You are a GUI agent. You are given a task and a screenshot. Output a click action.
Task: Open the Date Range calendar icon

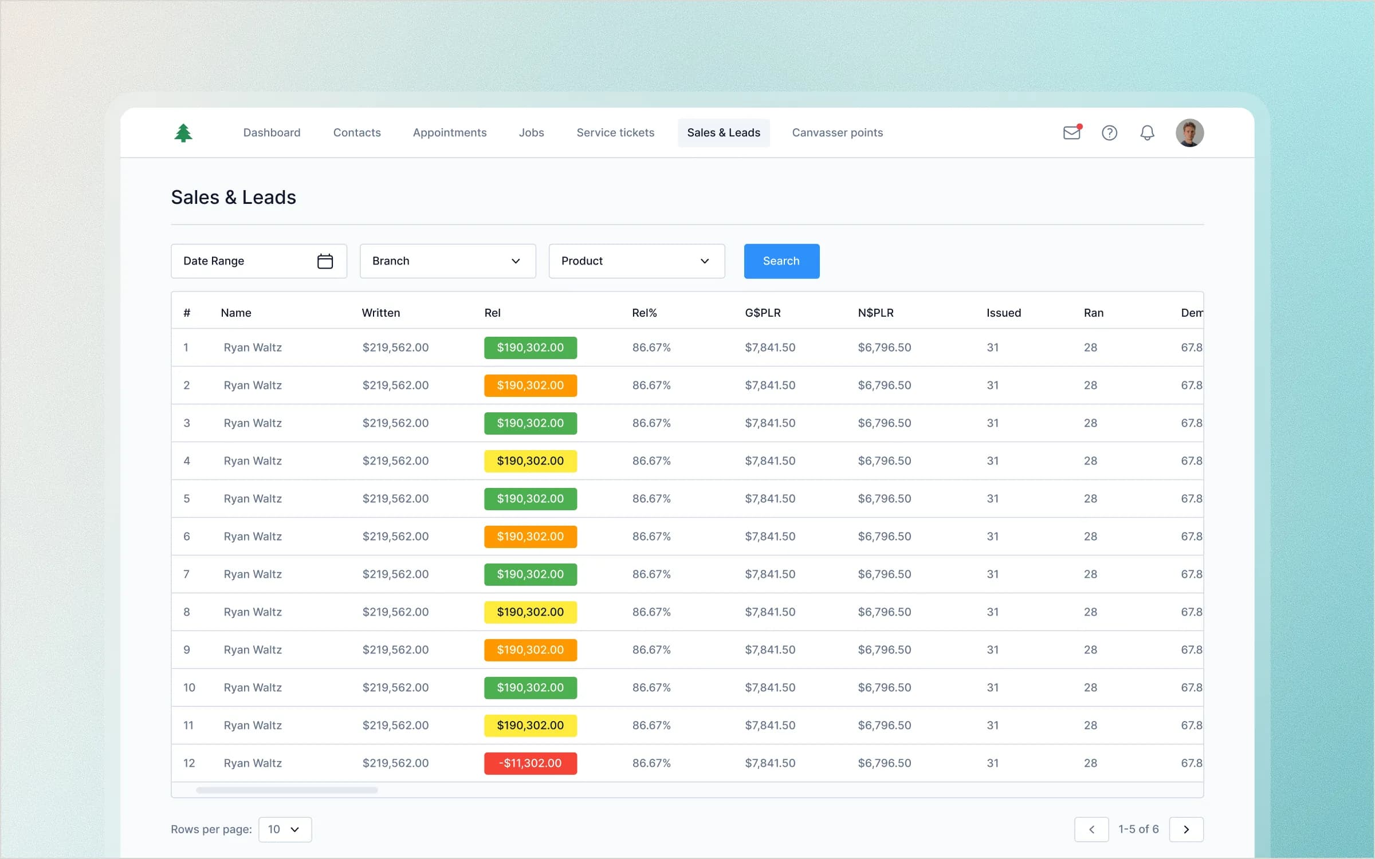[x=325, y=261]
